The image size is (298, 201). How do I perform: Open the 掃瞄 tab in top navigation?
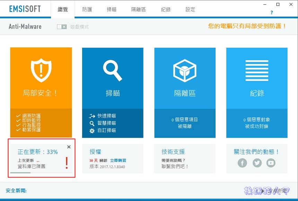(x=112, y=9)
